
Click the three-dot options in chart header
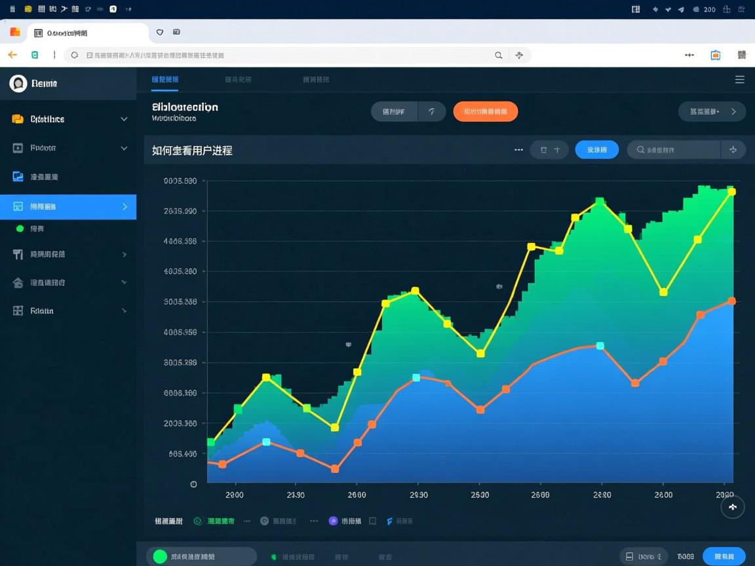pyautogui.click(x=518, y=150)
